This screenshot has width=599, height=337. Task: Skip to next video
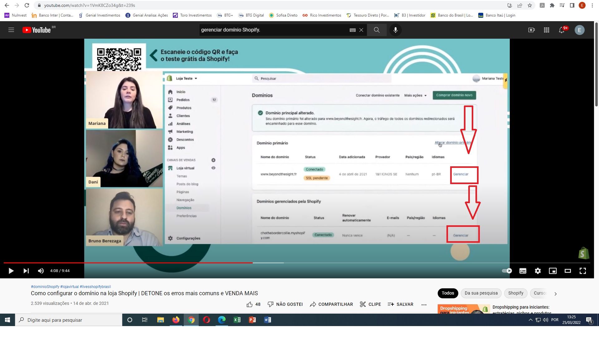[x=26, y=271]
